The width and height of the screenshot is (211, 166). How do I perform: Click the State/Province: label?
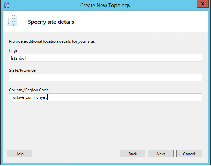tap(23, 70)
